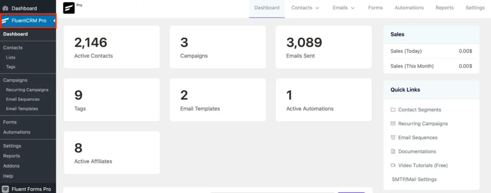Open the Emails menu in top navigation
The width and height of the screenshot is (491, 193).
[x=343, y=8]
